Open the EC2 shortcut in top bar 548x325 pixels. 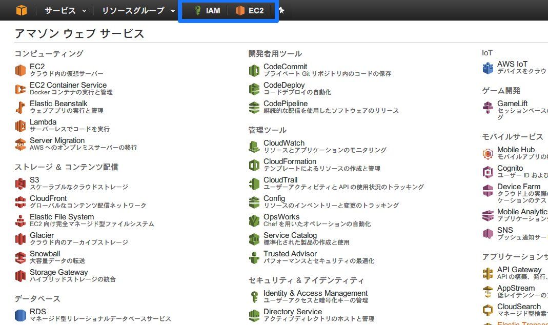pos(250,10)
